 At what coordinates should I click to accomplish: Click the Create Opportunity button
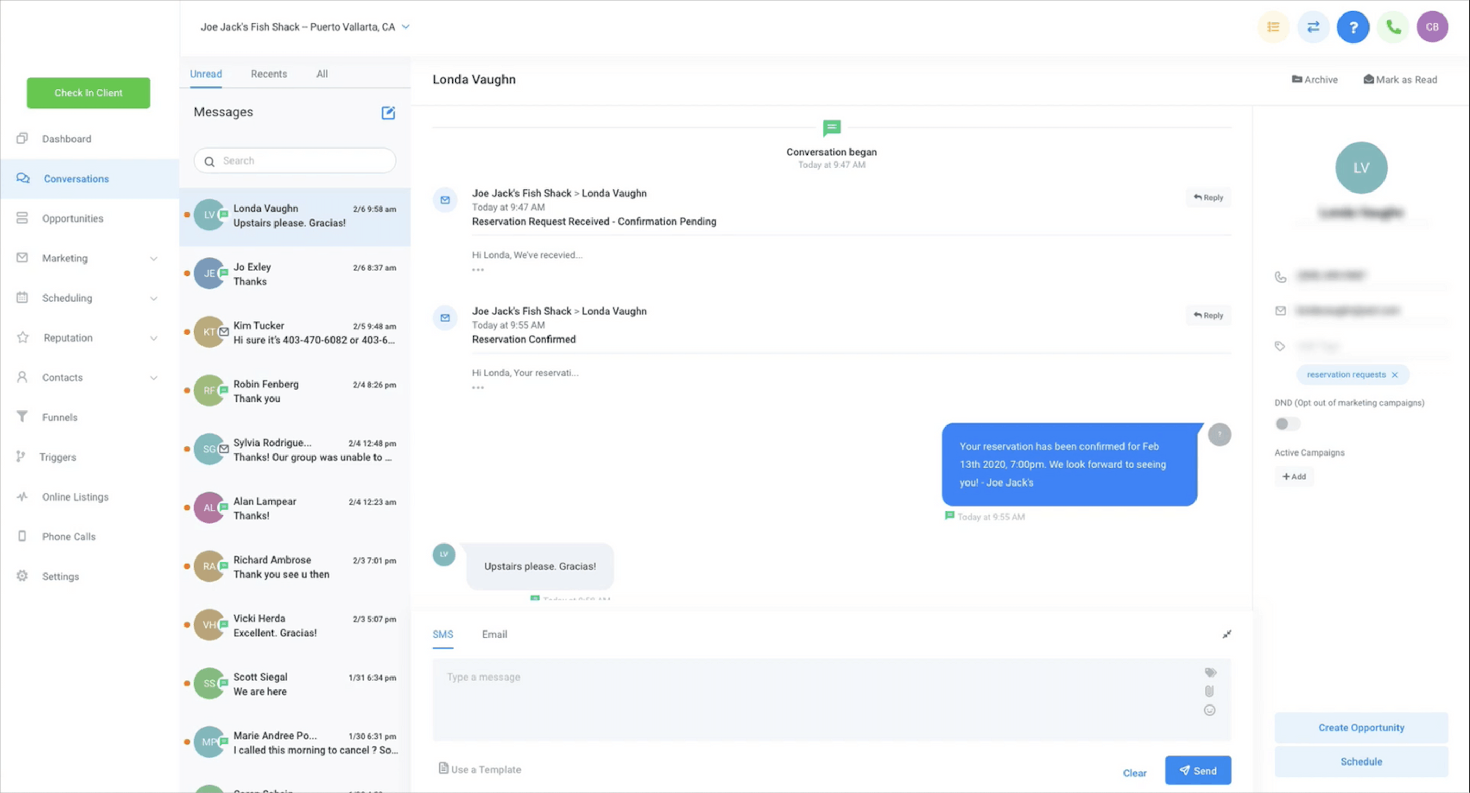pyautogui.click(x=1361, y=727)
